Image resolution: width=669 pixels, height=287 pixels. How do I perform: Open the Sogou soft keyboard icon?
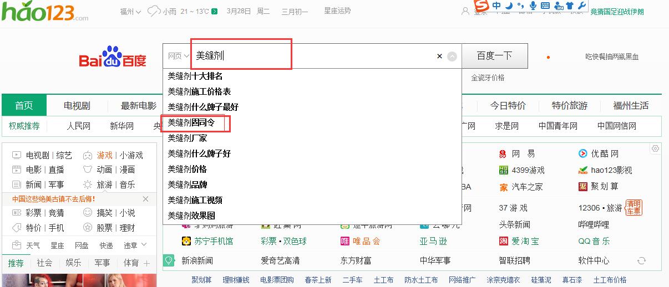545,6
